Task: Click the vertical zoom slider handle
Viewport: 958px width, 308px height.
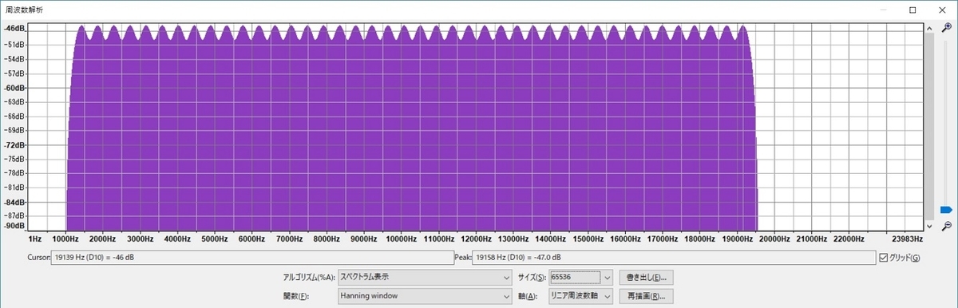Action: pos(947,210)
